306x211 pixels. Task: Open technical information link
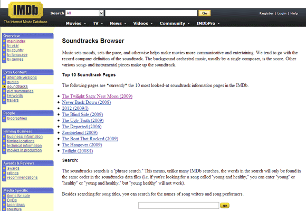tap(24, 146)
